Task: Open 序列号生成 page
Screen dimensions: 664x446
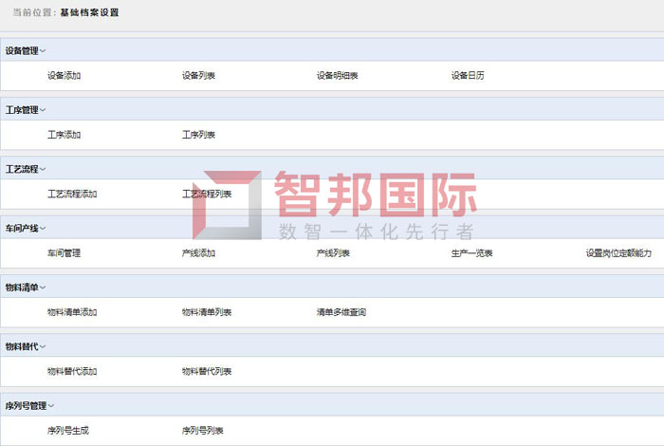Action: [x=68, y=431]
